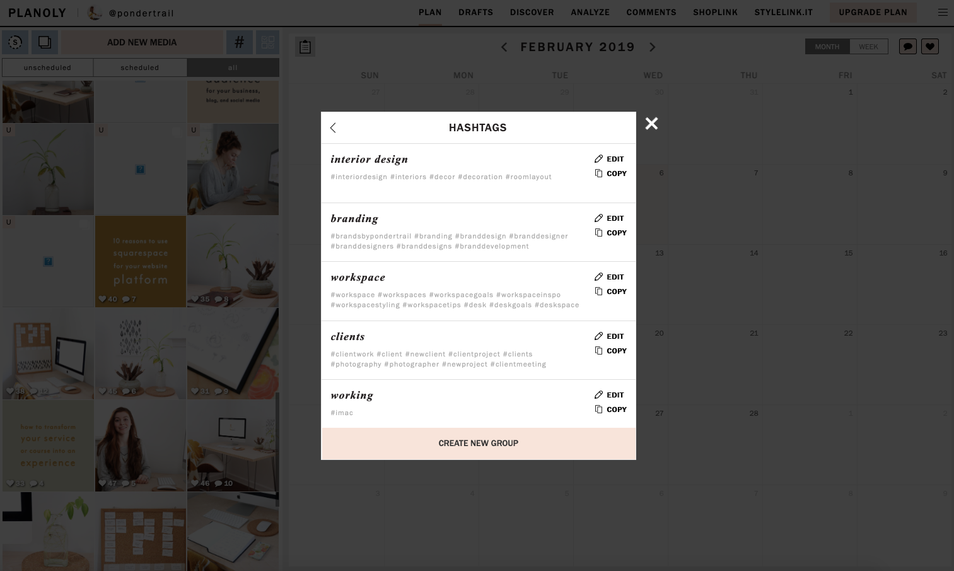Click the PLANOLY logo
Image resolution: width=954 pixels, height=571 pixels.
click(x=37, y=13)
